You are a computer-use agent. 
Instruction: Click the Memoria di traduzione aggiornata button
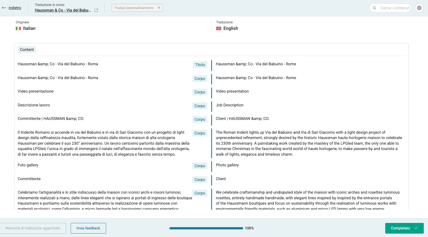33,228
